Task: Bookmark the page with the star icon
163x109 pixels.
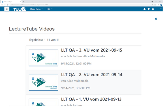Action: pos(155,5)
